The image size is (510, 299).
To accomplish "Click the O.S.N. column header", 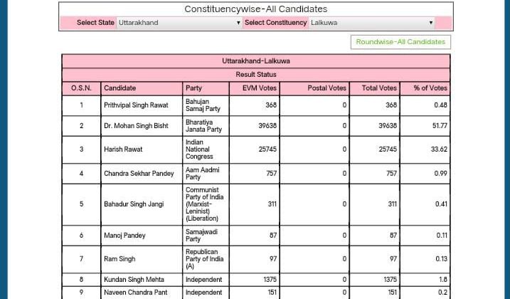I will 81,88.
